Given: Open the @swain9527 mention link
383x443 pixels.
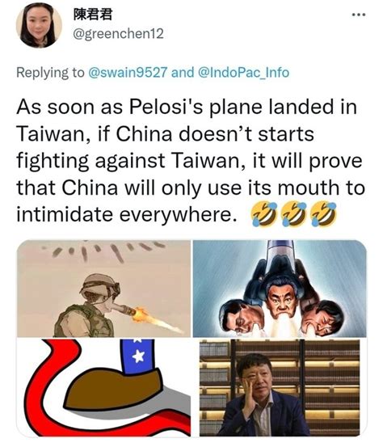Looking at the screenshot, I should pos(128,72).
